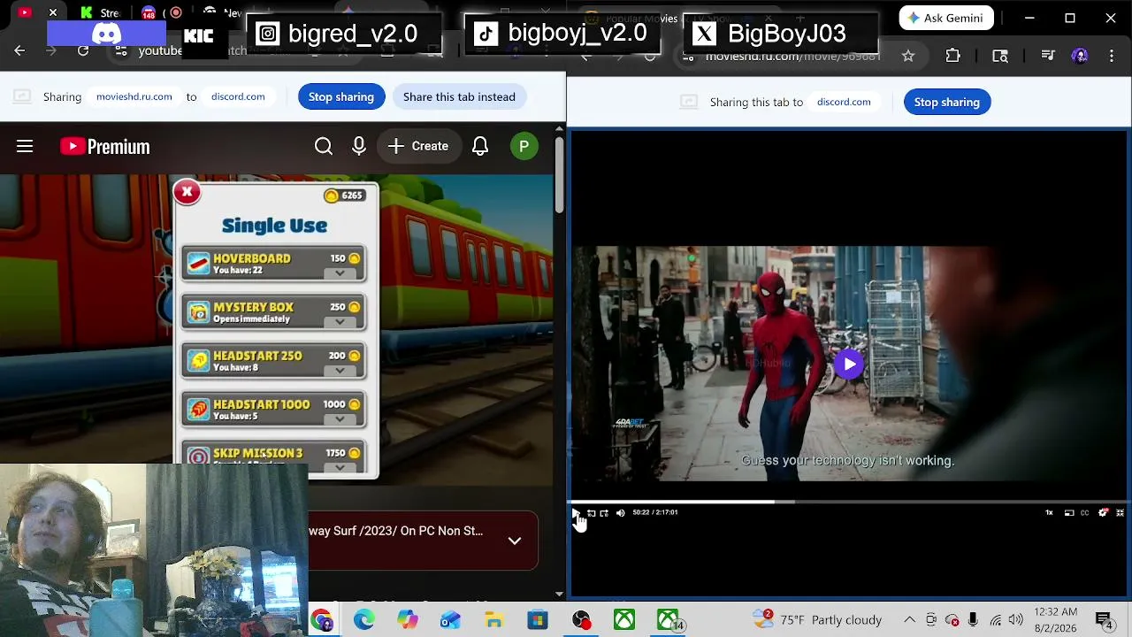Open the clock showing 12:32 AM

(1055, 620)
